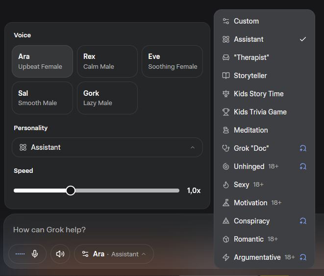The width and height of the screenshot is (324, 276).
Task: Collapse the Personality dropdown chevron
Action: [x=193, y=147]
